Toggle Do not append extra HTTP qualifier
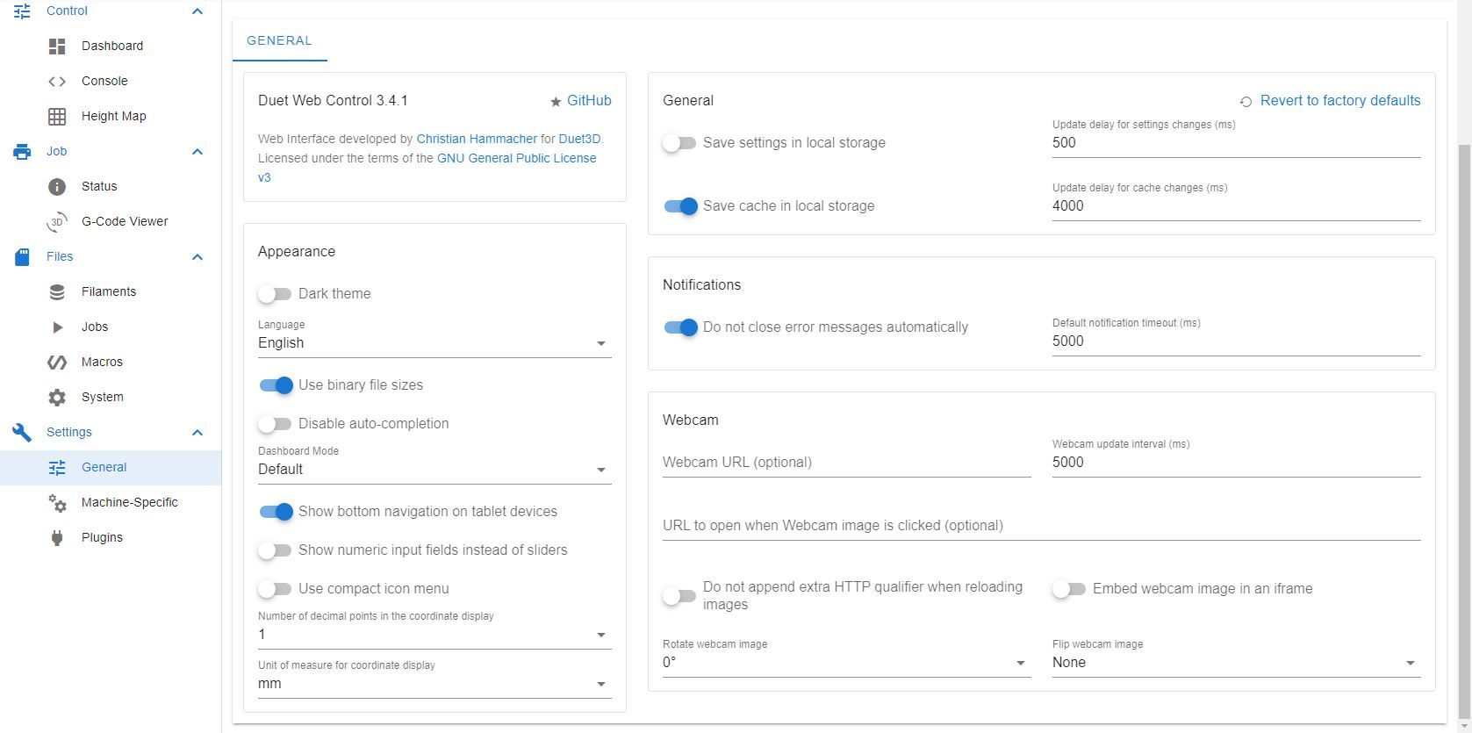The image size is (1472, 733). [679, 595]
